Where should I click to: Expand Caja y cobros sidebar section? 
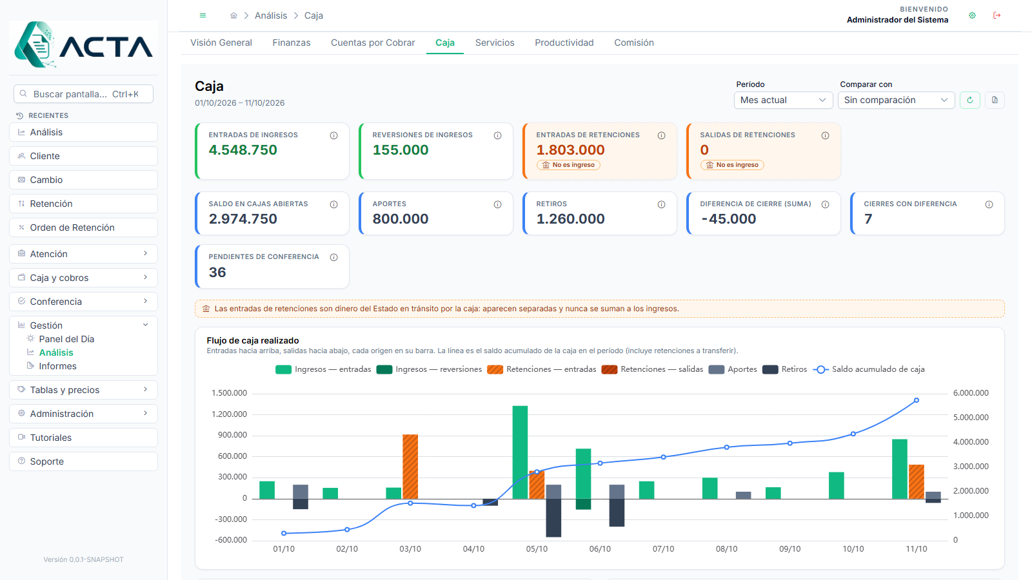(x=83, y=278)
